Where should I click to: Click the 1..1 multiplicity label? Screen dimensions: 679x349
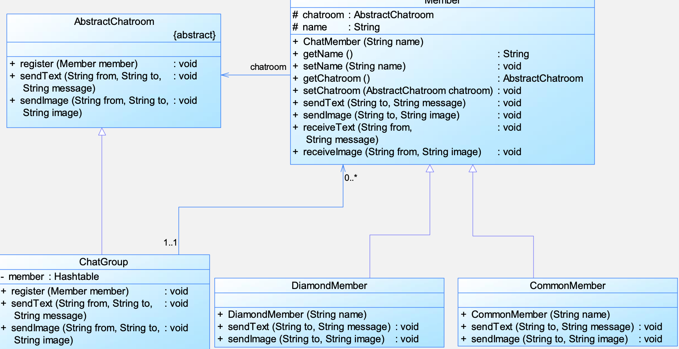(x=171, y=242)
